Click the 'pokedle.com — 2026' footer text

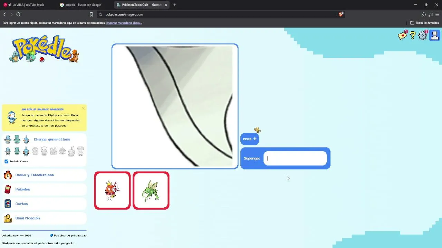[x=16, y=236]
